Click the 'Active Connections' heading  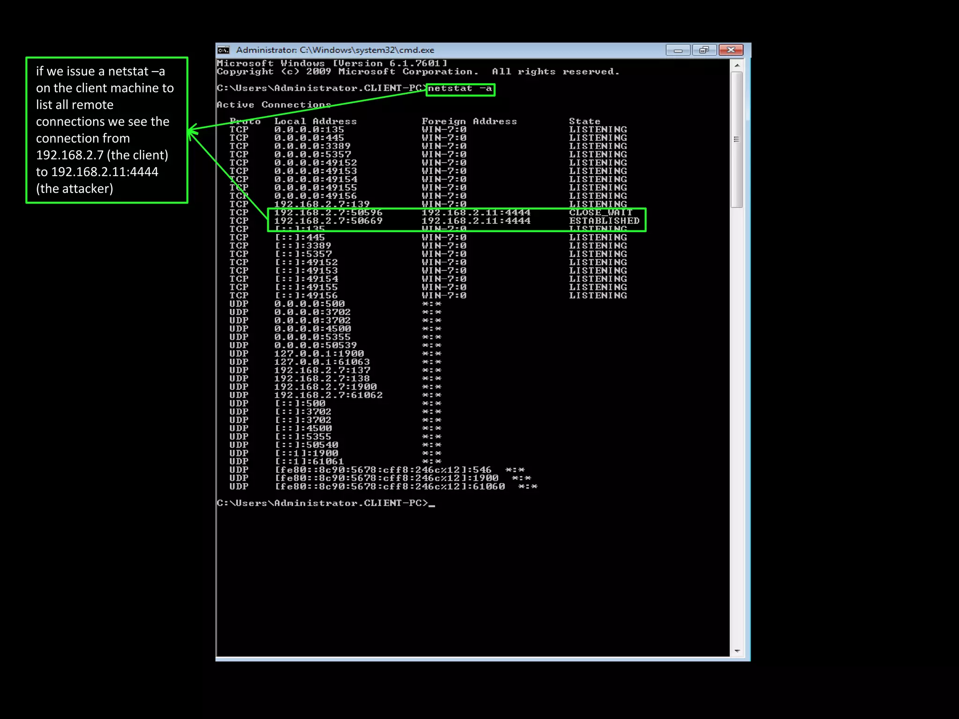(273, 105)
